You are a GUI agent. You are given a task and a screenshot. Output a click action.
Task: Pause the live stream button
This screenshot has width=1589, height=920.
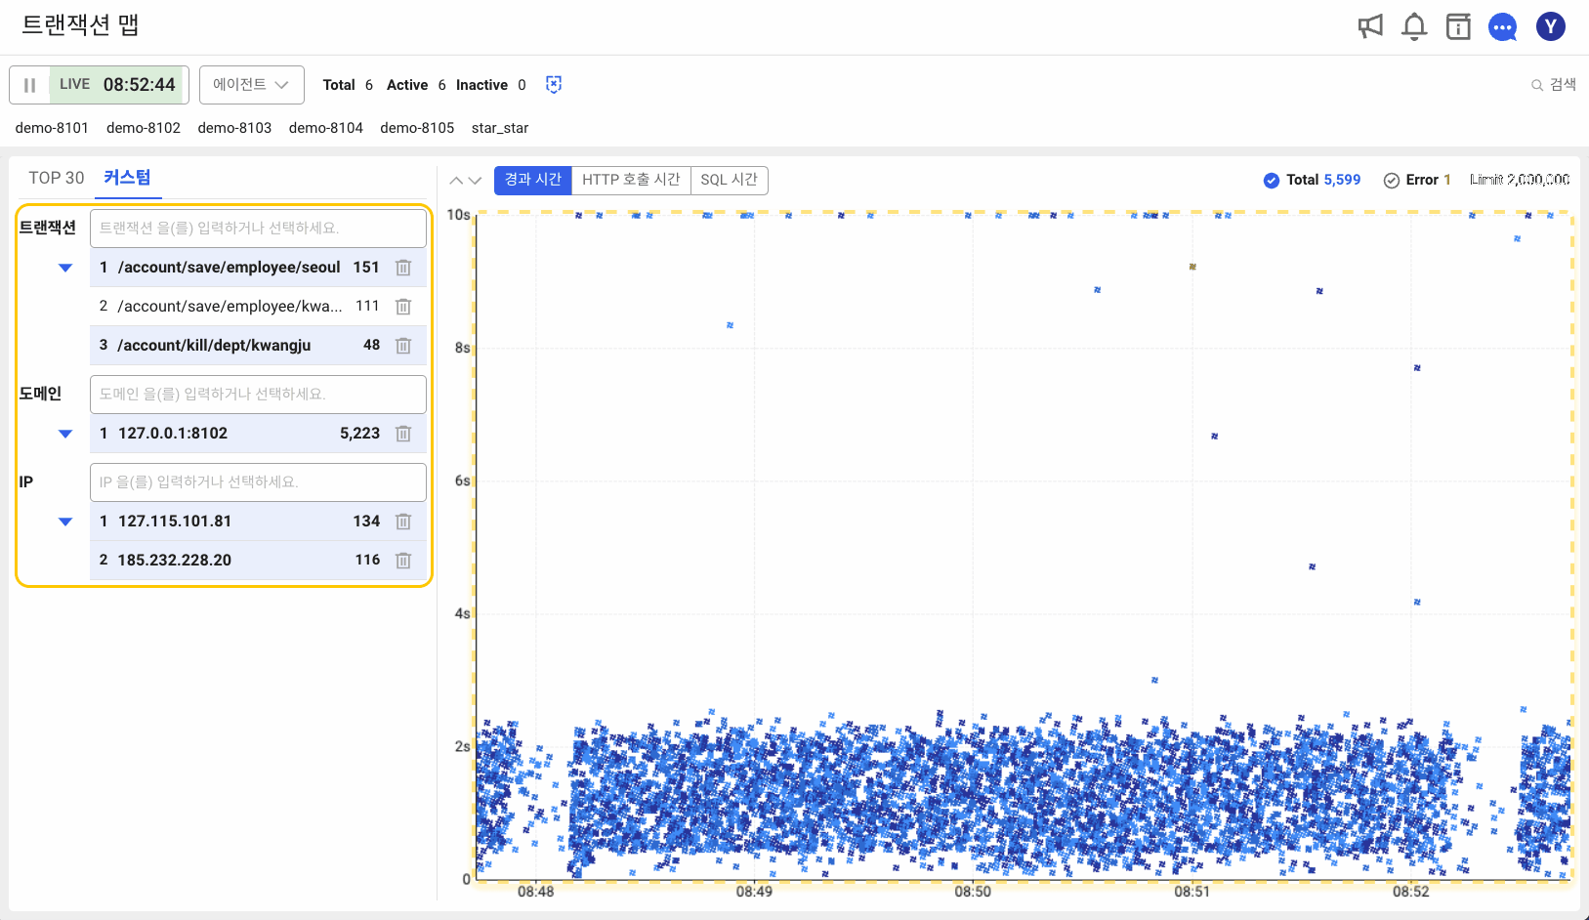pos(30,85)
